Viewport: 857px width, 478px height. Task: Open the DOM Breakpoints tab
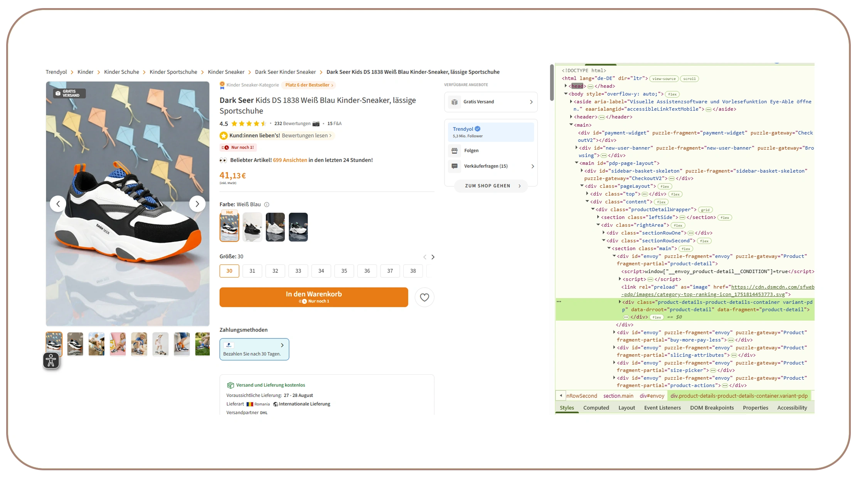712,408
